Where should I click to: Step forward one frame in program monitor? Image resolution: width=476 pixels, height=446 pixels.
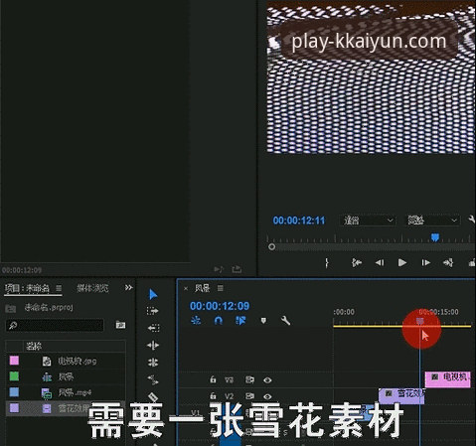point(425,262)
